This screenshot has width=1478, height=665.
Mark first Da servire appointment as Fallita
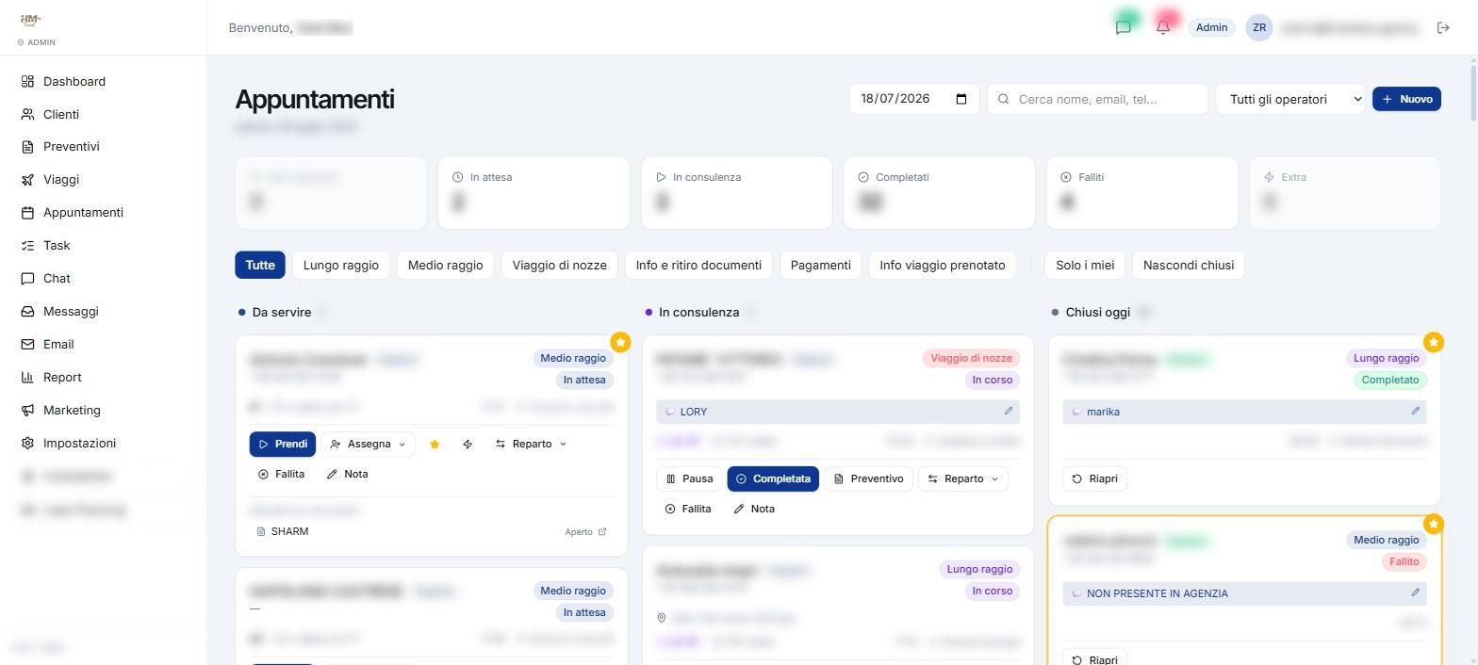click(x=281, y=474)
